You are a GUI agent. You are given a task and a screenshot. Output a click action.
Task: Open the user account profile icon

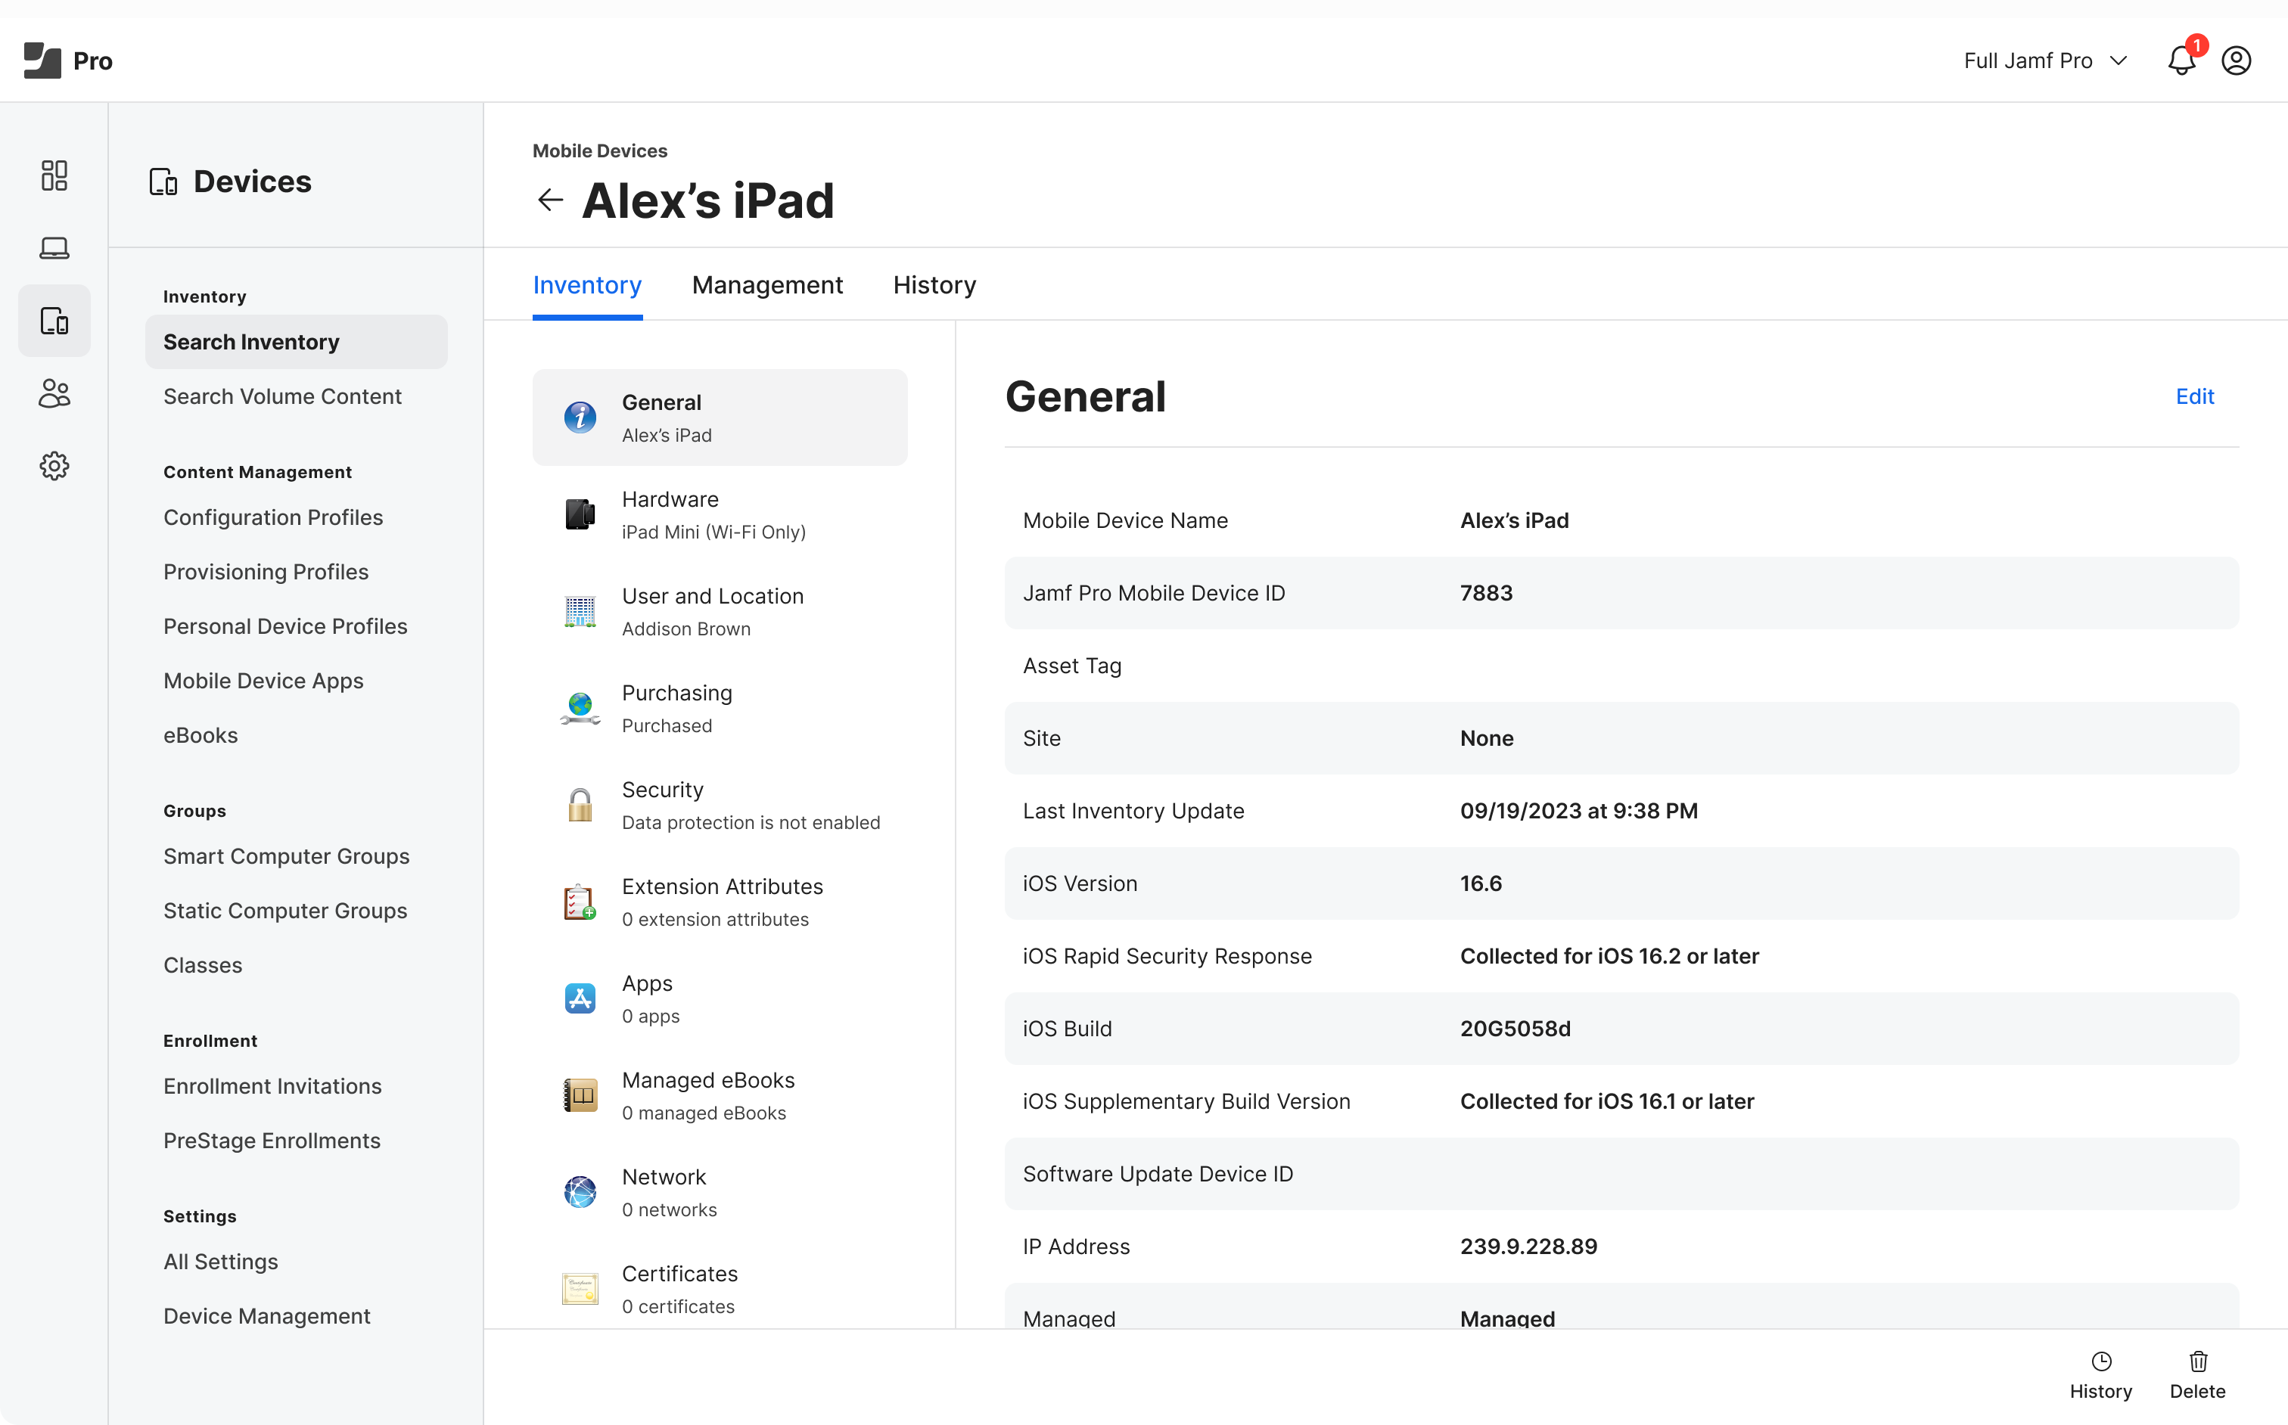coord(2236,61)
